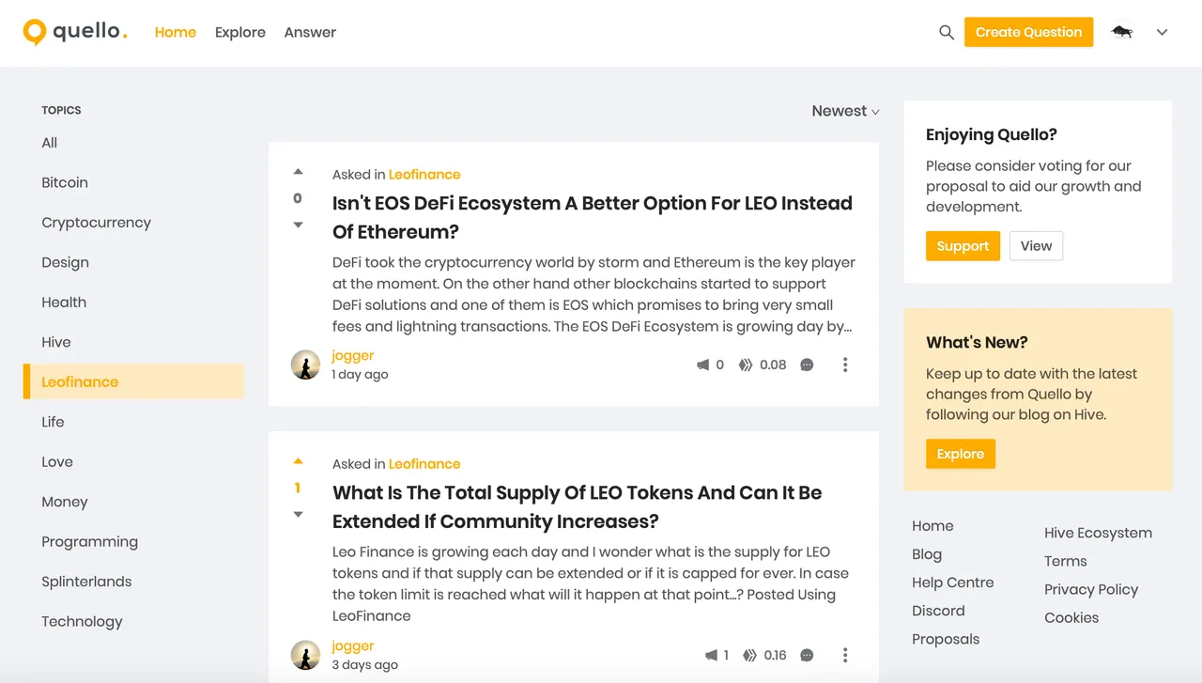Click Explore button in What's New card
Viewport: 1202px width, 683px height.
(x=960, y=454)
